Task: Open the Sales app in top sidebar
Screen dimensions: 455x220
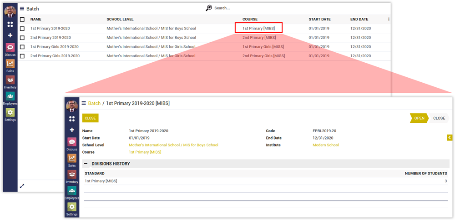Action: point(10,64)
